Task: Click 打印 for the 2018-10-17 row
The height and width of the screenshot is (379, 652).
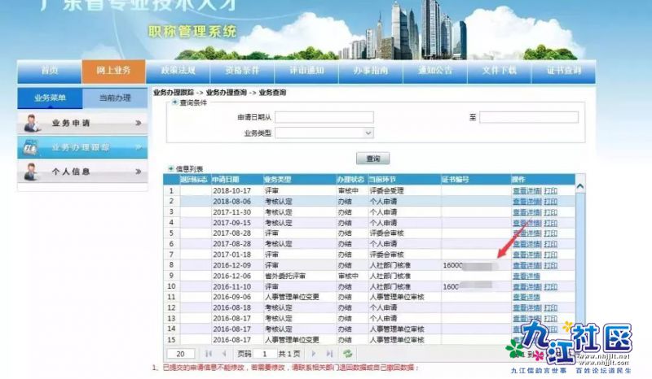Action: [551, 190]
